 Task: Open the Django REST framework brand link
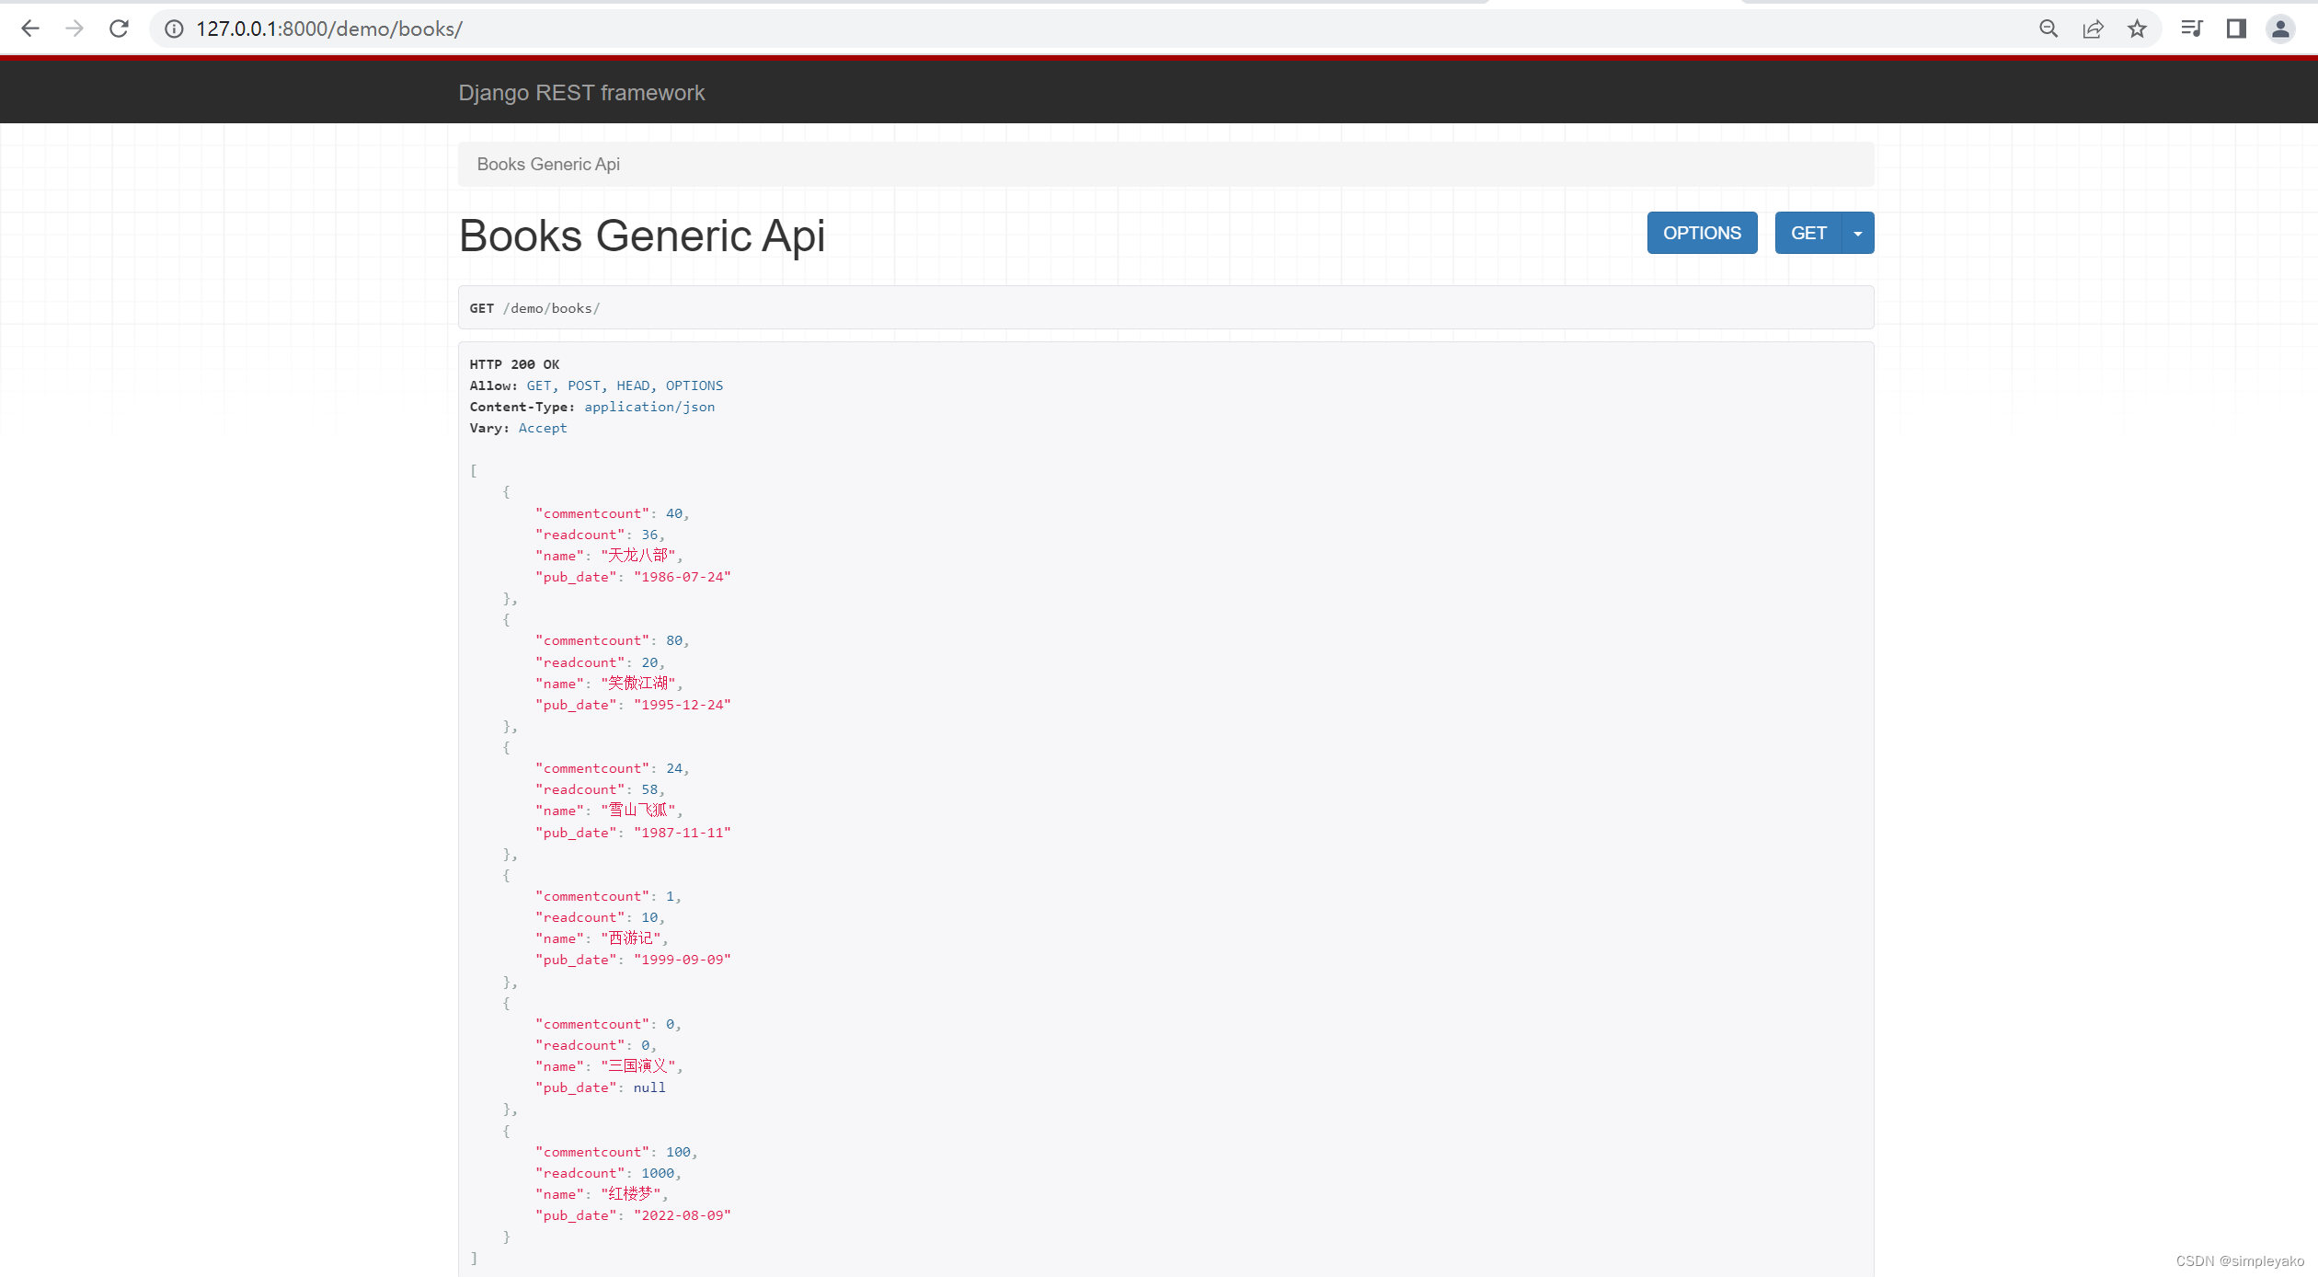581,93
